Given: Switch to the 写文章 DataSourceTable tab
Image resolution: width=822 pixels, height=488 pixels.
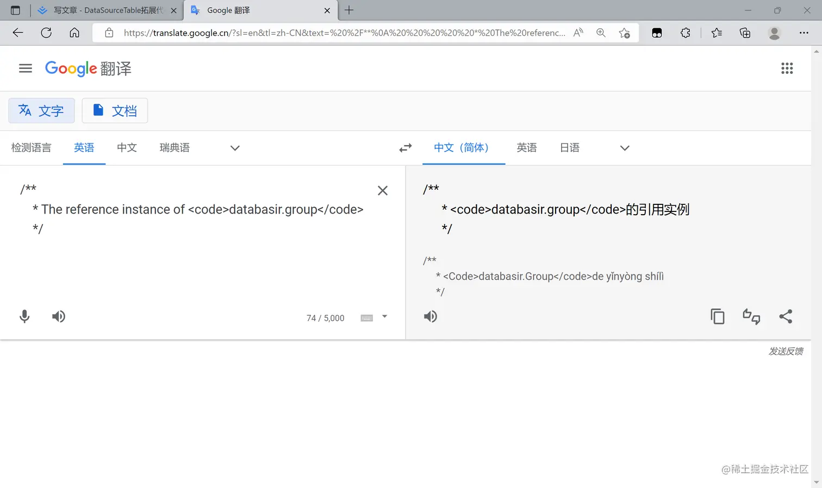Looking at the screenshot, I should (x=108, y=10).
